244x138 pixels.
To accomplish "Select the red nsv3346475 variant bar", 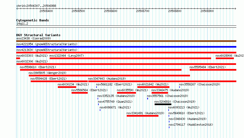I will [x=160, y=93].
